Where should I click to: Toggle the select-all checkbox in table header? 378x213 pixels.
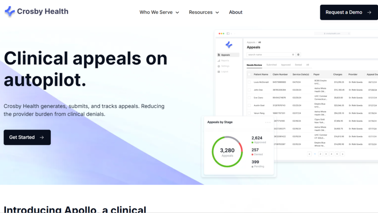tap(249, 75)
